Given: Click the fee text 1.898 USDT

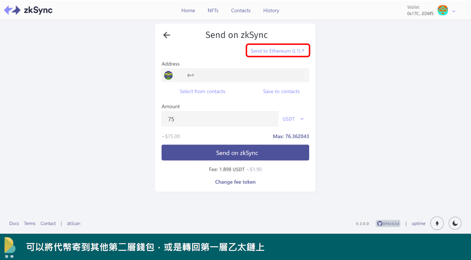Looking at the screenshot, I should (x=232, y=170).
